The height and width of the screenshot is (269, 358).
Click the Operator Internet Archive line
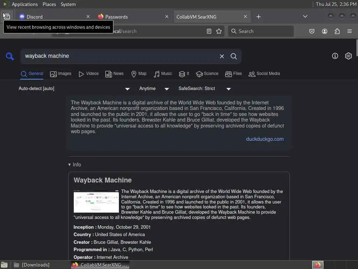(x=101, y=257)
